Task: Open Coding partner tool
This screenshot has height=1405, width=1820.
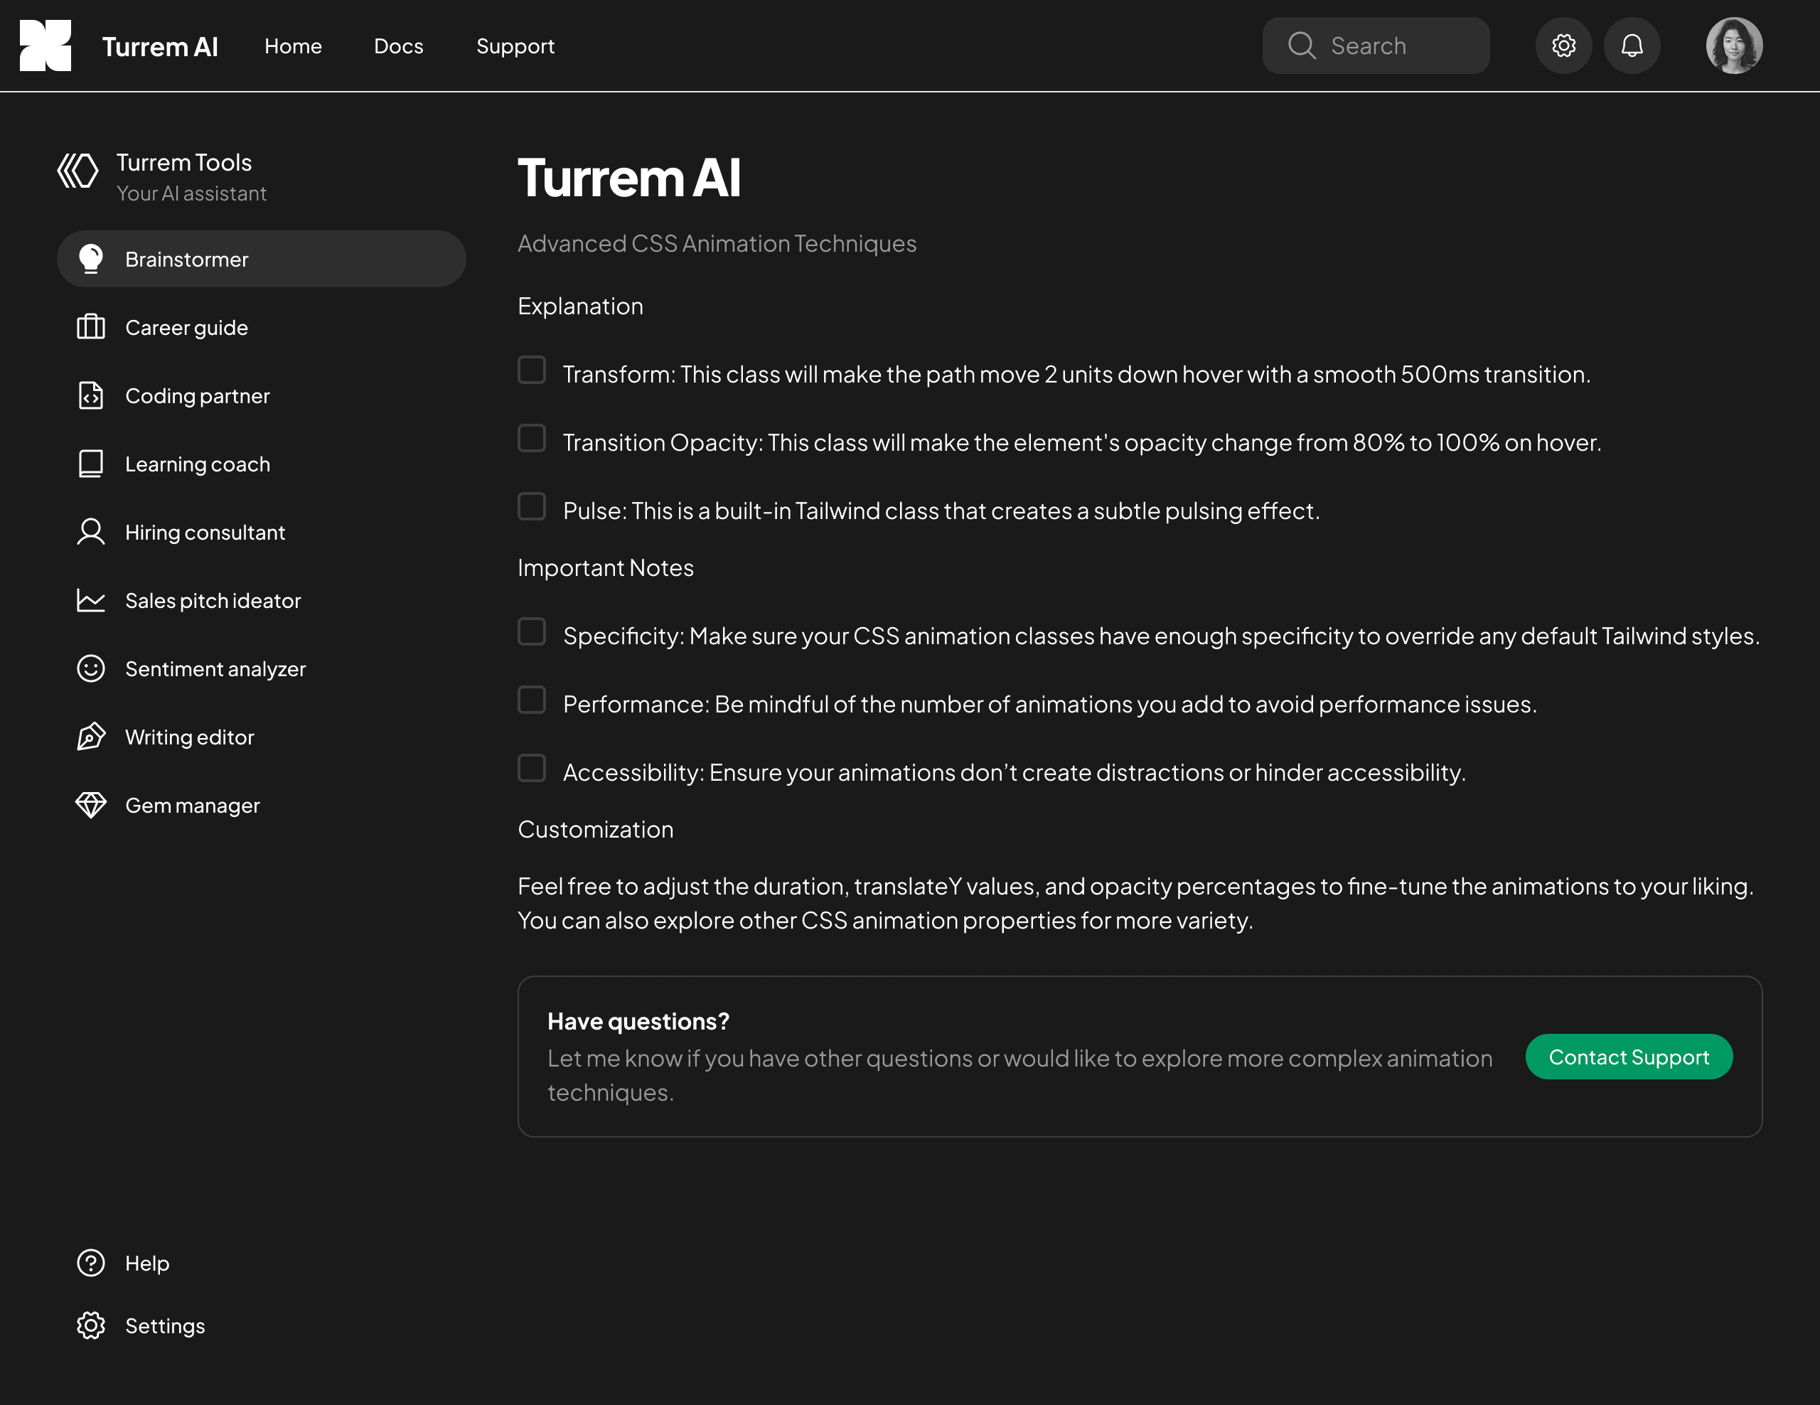Action: pos(198,396)
